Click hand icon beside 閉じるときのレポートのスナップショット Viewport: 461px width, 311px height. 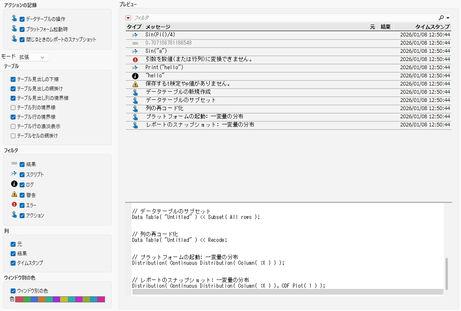(14, 38)
